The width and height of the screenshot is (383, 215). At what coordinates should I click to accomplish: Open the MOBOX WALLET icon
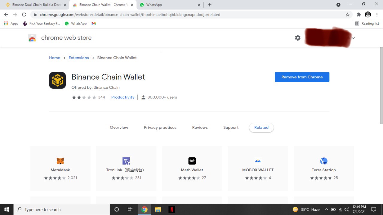pos(258,161)
